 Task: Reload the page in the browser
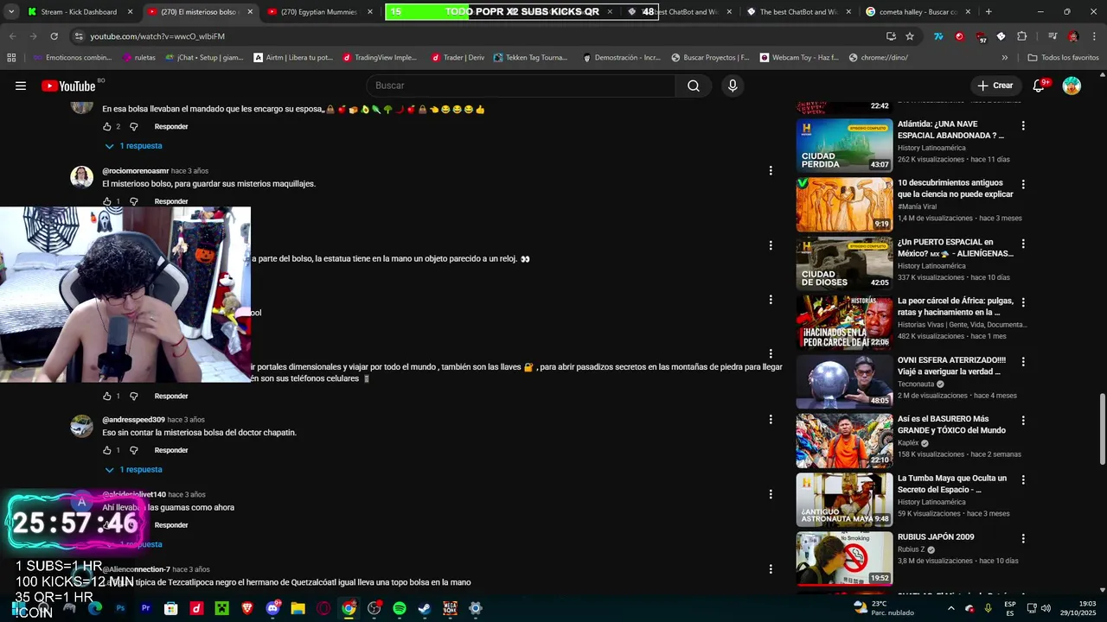click(x=54, y=36)
